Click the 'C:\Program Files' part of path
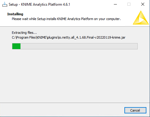150x117 pixels. [x=24, y=37]
